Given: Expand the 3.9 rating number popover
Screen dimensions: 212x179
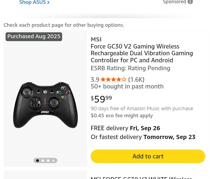Looking at the screenshot, I should tap(95, 79).
